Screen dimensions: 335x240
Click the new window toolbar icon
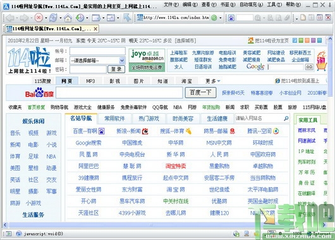pos(96,18)
